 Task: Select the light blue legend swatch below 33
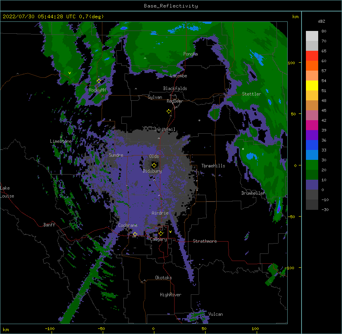click(312, 155)
